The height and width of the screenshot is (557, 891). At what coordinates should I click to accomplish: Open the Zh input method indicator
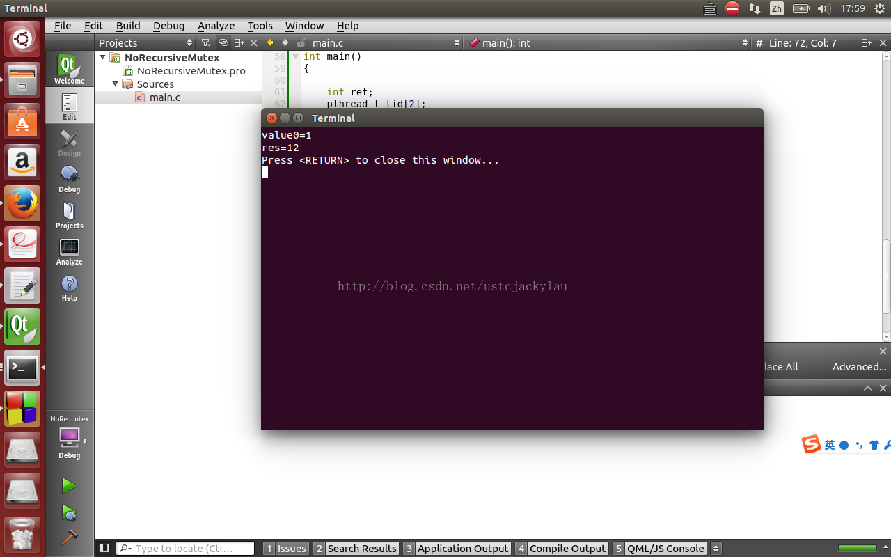[777, 8]
